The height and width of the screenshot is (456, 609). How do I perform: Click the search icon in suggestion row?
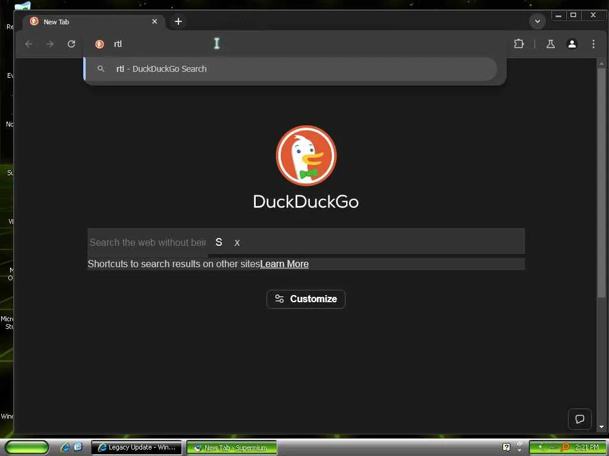click(101, 69)
